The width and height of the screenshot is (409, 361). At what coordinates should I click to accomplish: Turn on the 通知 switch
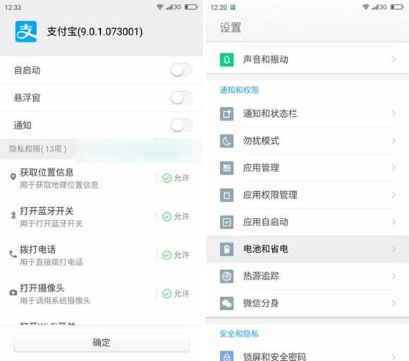181,126
